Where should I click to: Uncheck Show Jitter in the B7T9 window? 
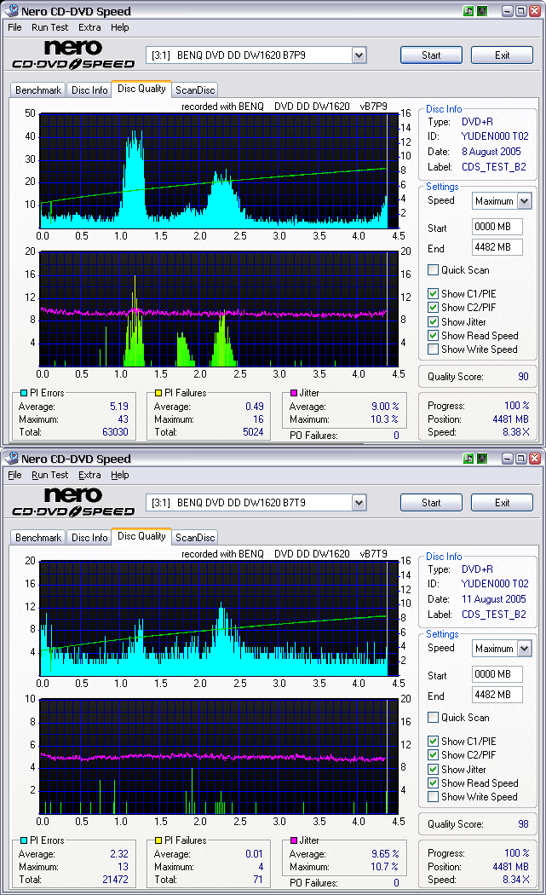click(x=434, y=769)
